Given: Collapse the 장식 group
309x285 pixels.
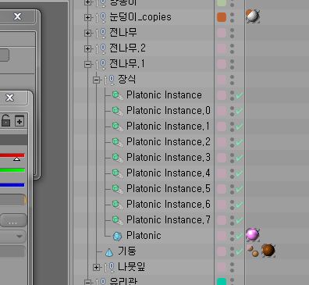Looking at the screenshot, I should [x=96, y=80].
